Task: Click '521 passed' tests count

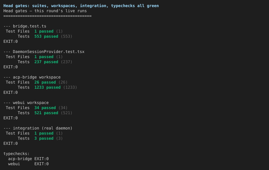Action: [46, 113]
